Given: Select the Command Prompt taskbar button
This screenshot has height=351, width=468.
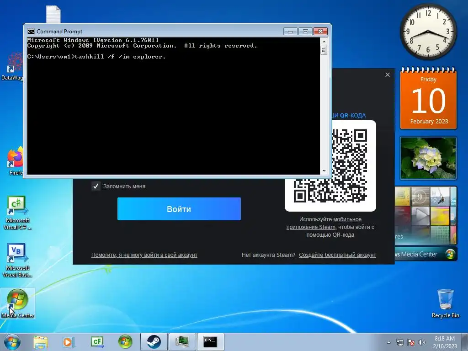Looking at the screenshot, I should pos(210,342).
